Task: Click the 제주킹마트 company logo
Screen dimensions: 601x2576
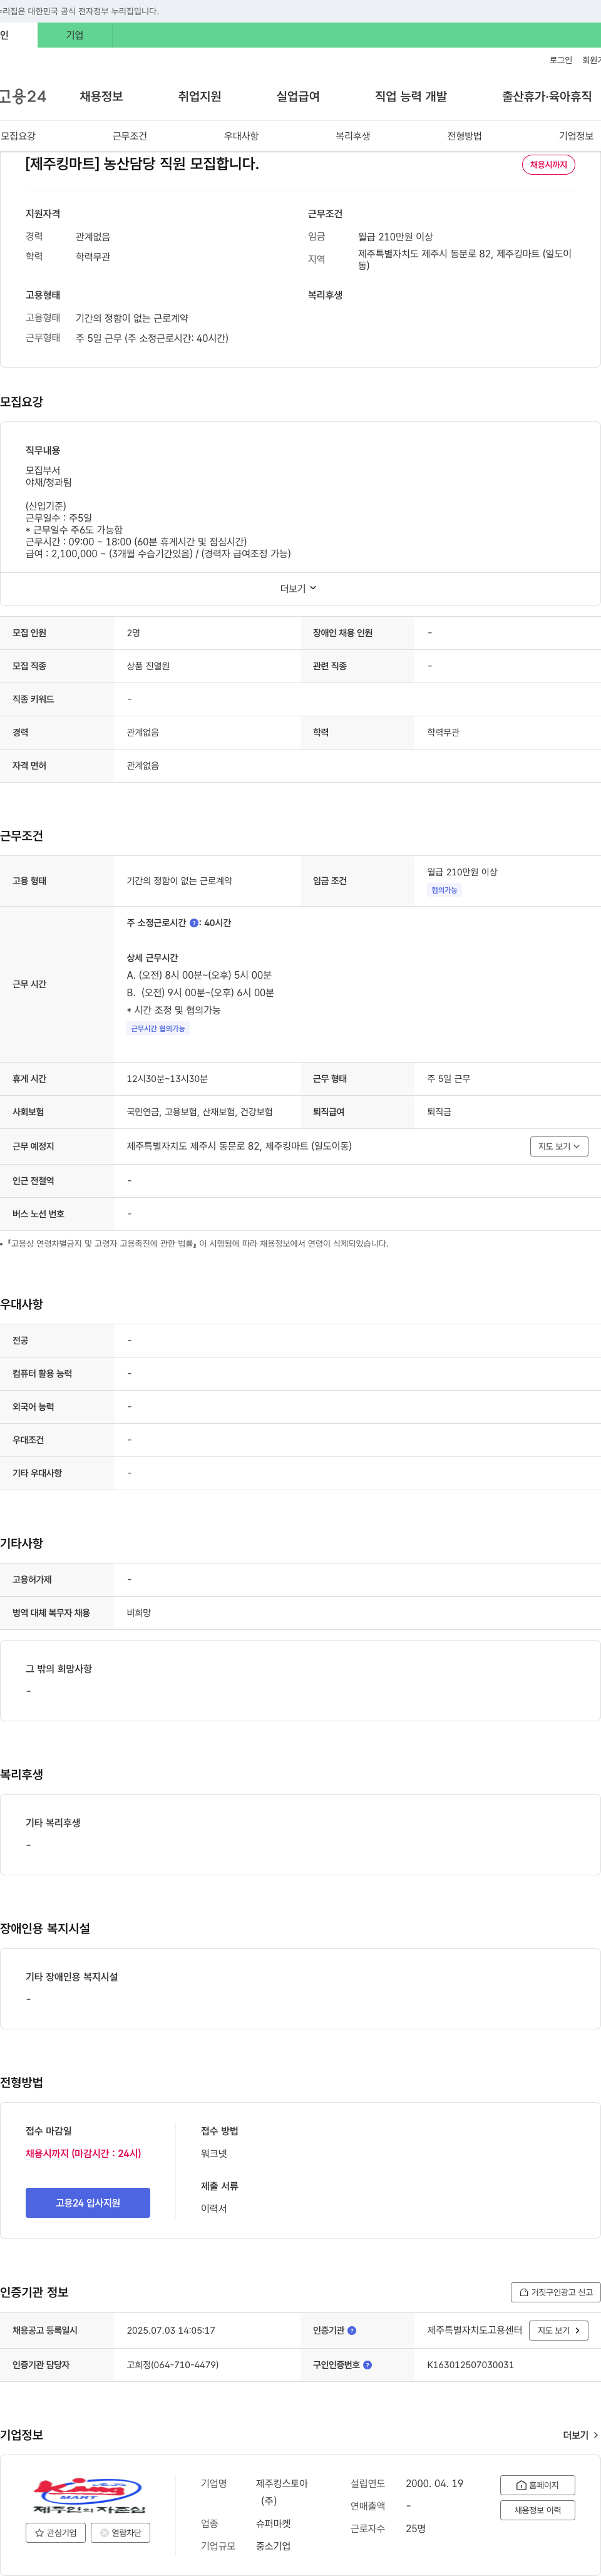Action: pyautogui.click(x=88, y=2496)
